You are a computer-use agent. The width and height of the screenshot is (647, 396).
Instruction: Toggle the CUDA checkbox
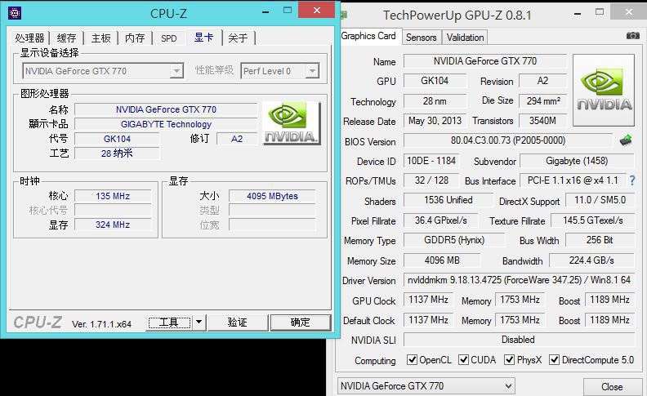coord(464,360)
